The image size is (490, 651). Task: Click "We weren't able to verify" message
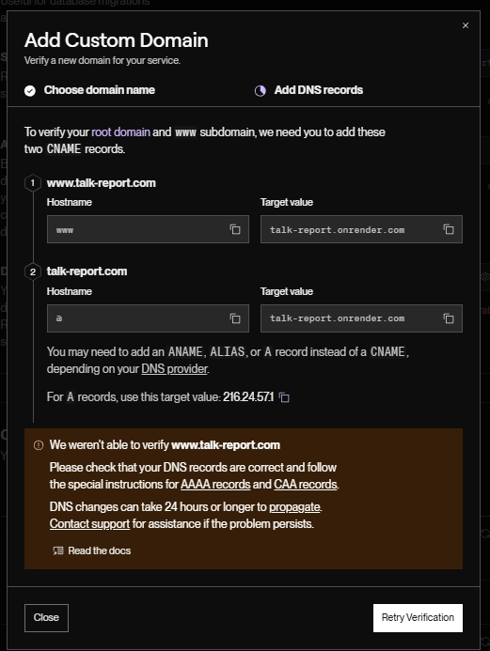click(165, 445)
